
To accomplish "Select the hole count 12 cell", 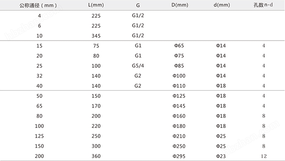I will tap(264, 156).
